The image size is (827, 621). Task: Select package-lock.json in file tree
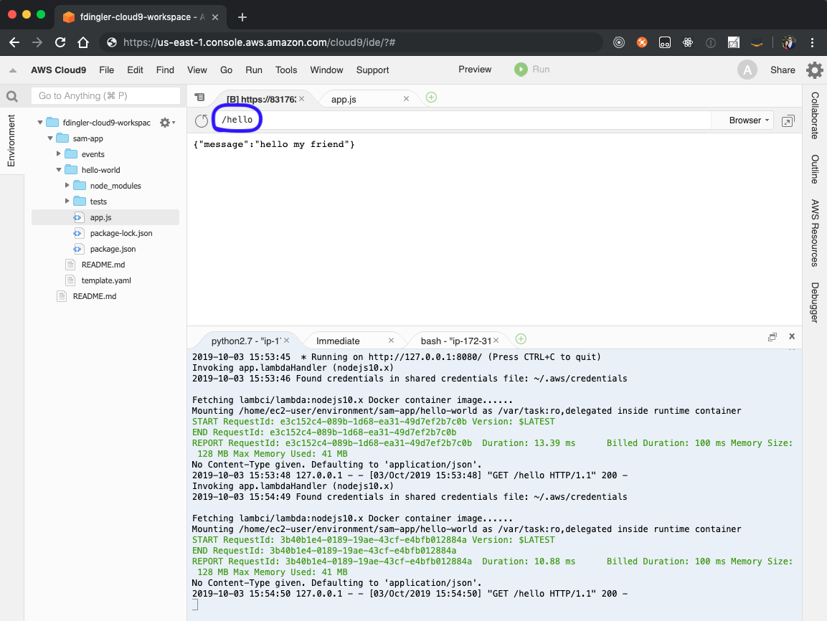(121, 233)
